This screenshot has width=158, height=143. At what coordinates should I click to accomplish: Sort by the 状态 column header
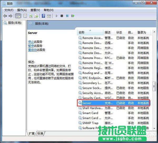click(121, 33)
